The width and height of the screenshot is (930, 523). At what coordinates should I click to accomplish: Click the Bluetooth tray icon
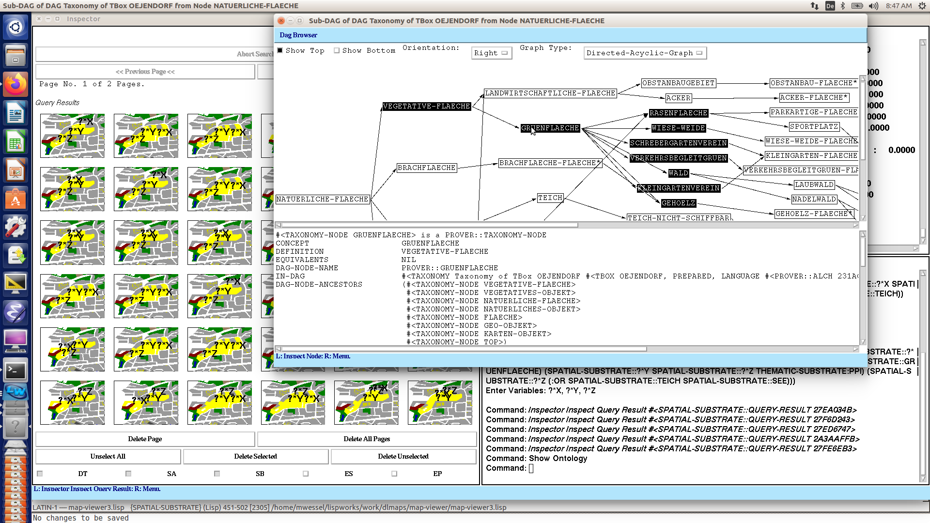[843, 6]
